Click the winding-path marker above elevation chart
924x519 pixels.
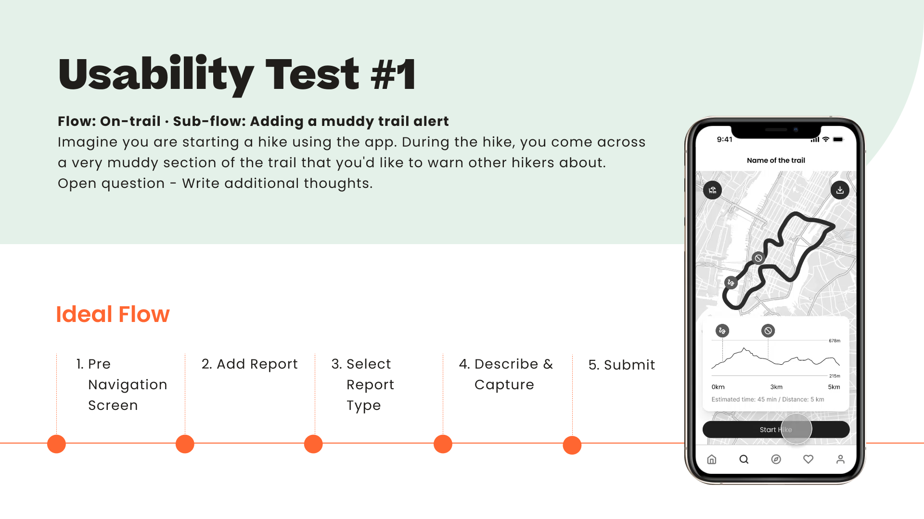tap(722, 331)
